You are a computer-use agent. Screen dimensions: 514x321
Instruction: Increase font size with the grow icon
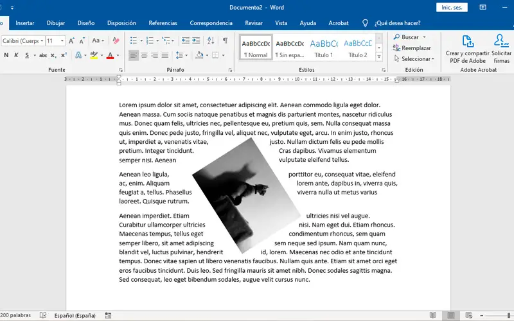71,40
